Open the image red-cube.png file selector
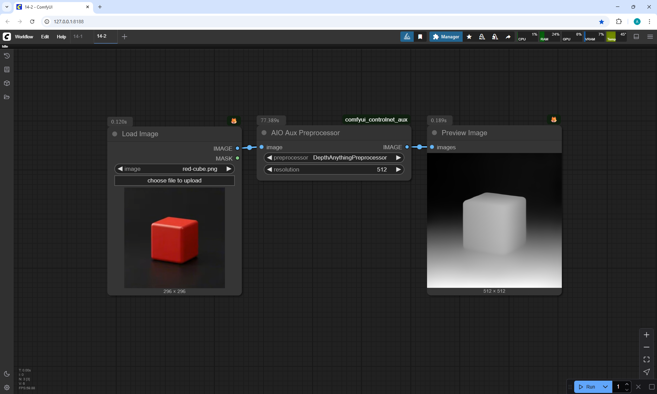 pyautogui.click(x=174, y=169)
